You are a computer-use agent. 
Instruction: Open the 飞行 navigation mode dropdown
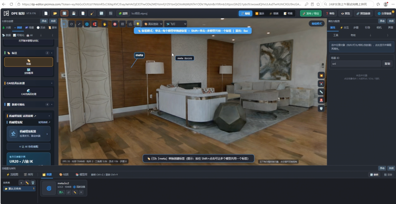tap(176, 24)
